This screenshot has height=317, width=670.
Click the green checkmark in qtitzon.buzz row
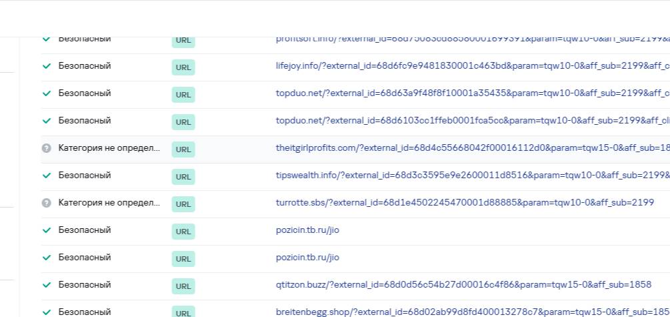tap(47, 285)
